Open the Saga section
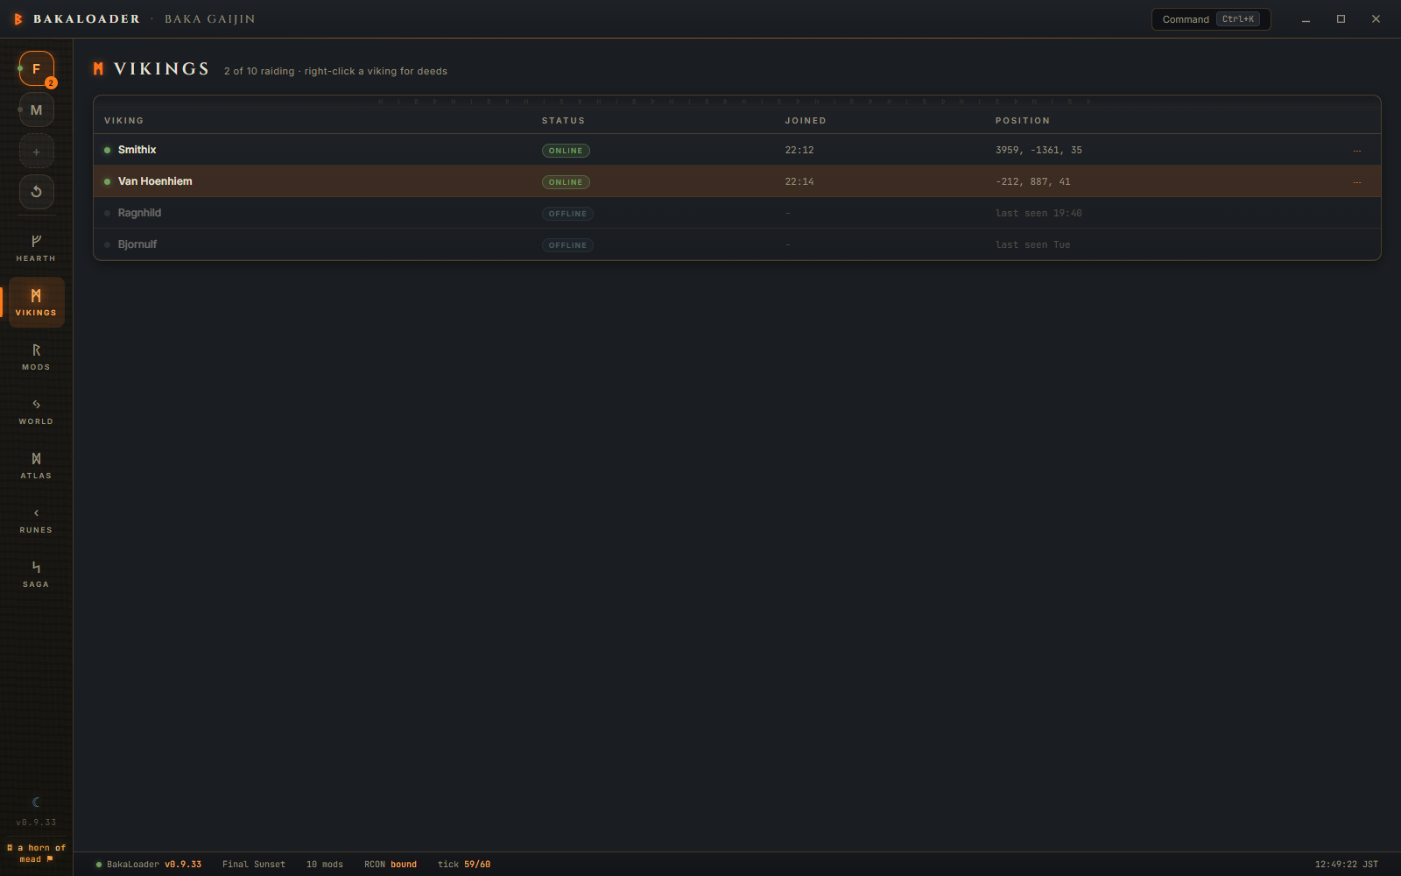Screen dimensions: 1401x876 pos(36,574)
